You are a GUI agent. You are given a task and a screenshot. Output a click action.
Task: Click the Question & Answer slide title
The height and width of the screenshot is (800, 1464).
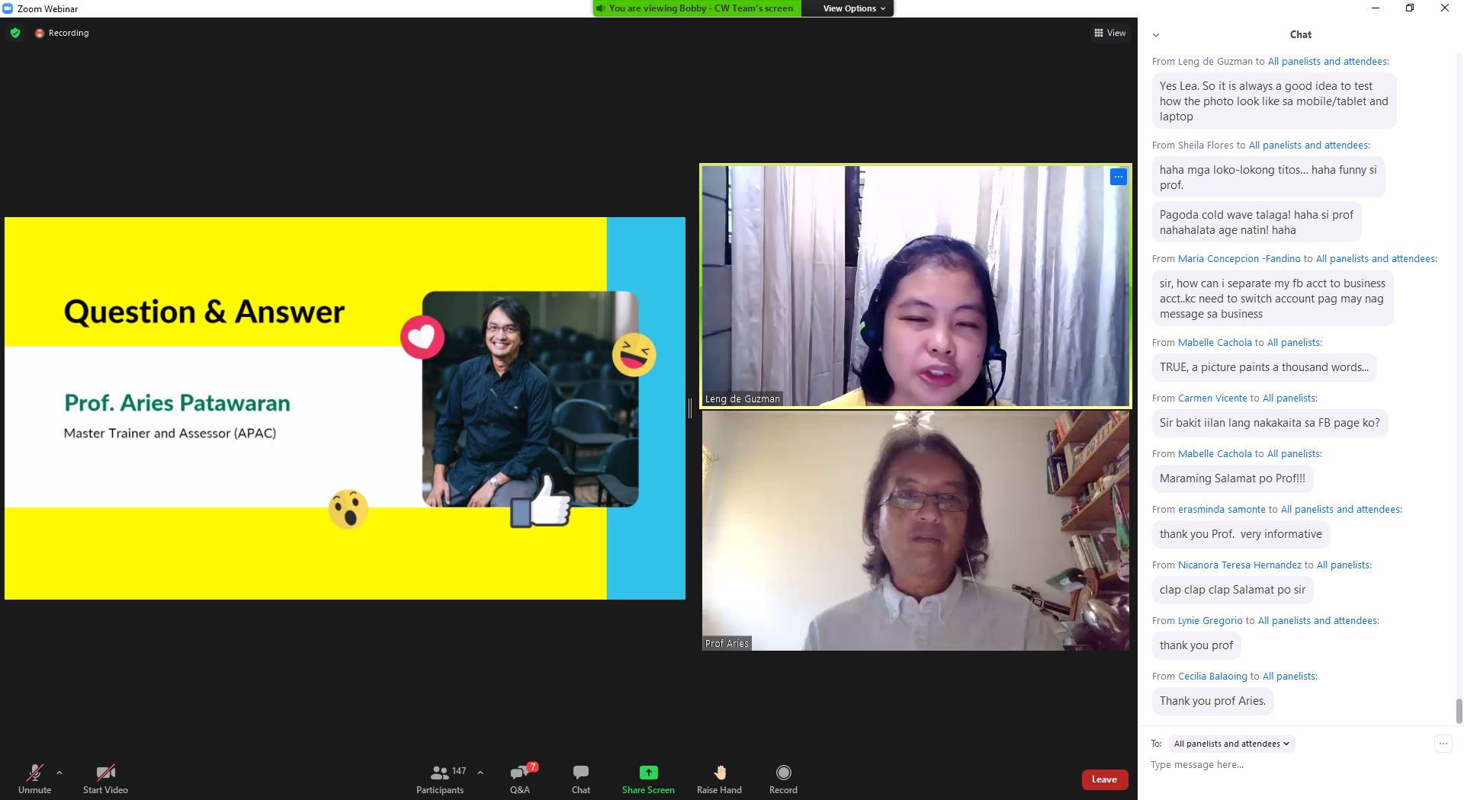pyautogui.click(x=204, y=312)
